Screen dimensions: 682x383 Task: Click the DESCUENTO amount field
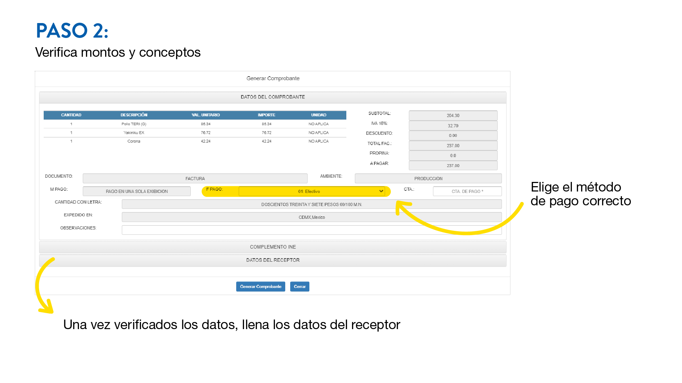(453, 136)
